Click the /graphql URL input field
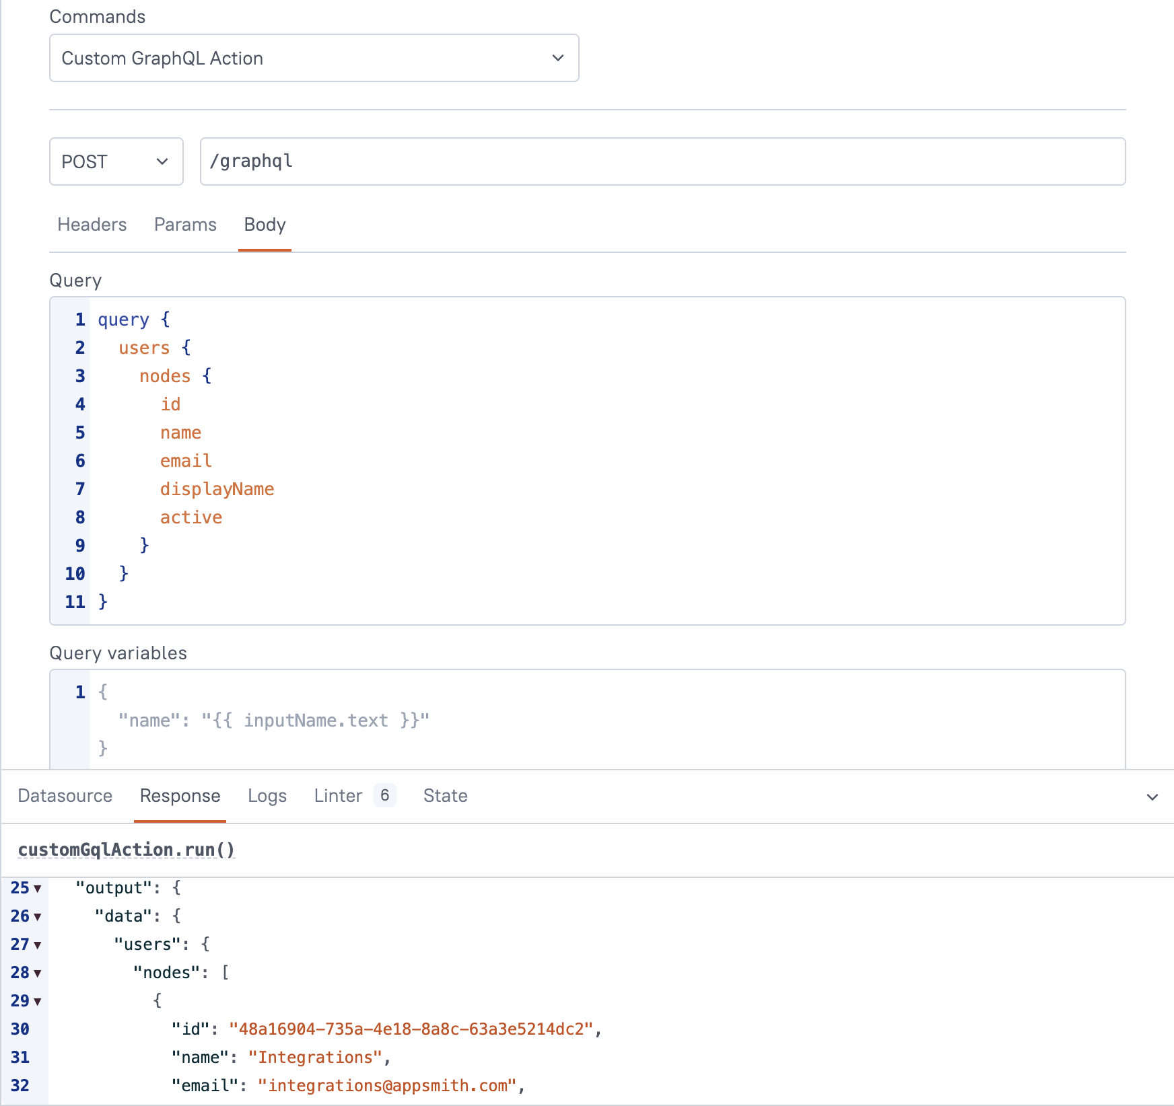The image size is (1174, 1106). [662, 161]
